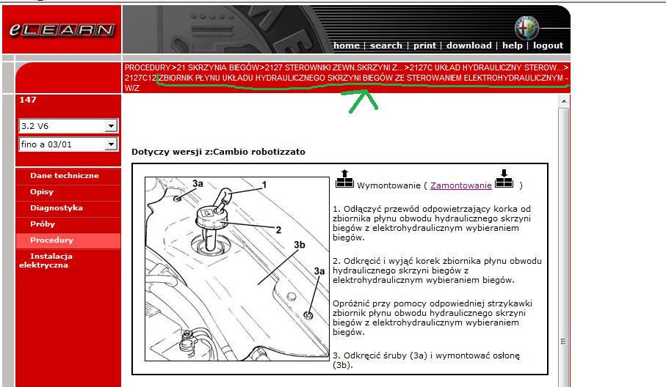Viewport: 666px width, 387px height.
Task: Open the 3.2 V6 engine dropdown
Action: 68,126
